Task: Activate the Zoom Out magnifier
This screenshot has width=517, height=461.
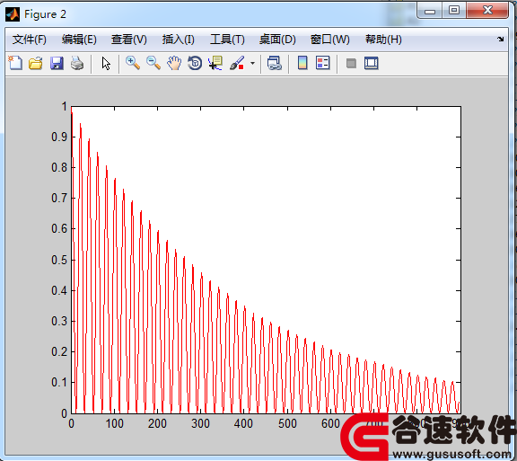Action: (x=153, y=63)
